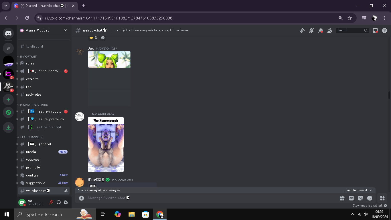Toggle the handshake reaction with count 2

(93, 38)
